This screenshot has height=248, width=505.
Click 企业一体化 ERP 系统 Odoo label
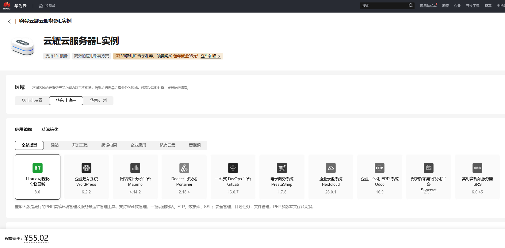click(380, 181)
